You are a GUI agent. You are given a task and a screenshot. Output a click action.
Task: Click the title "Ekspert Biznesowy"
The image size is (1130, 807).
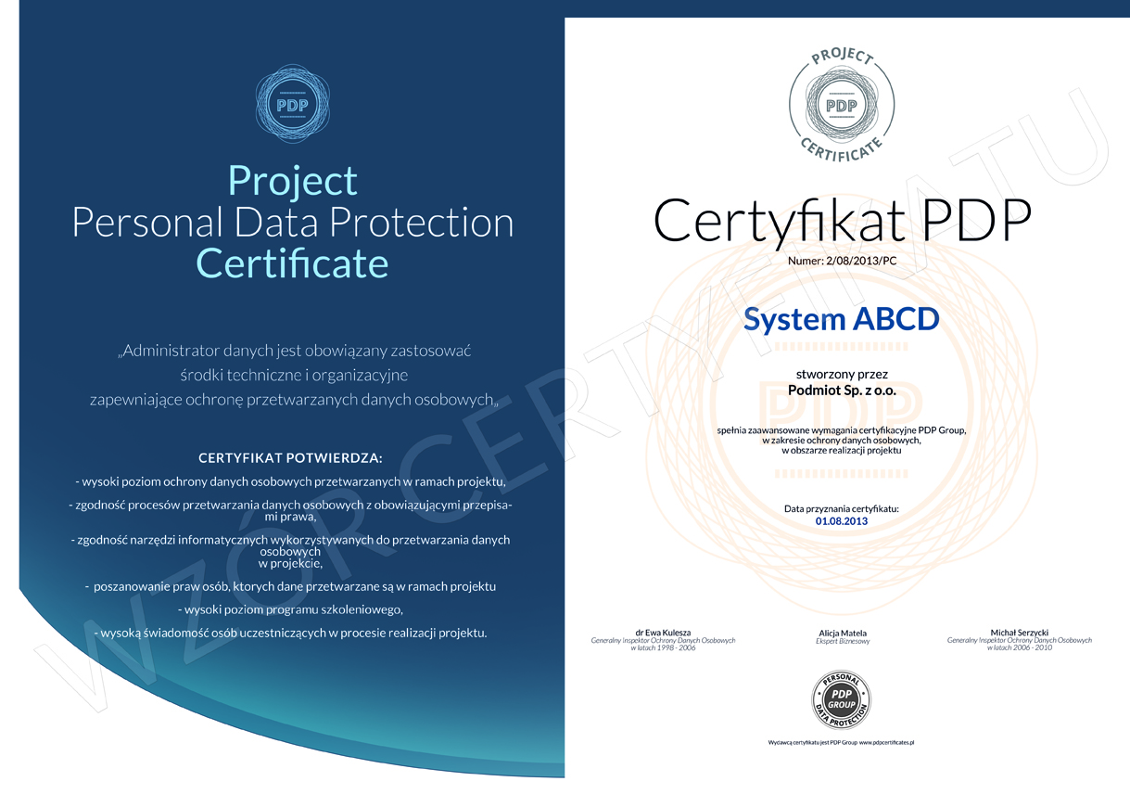(842, 642)
